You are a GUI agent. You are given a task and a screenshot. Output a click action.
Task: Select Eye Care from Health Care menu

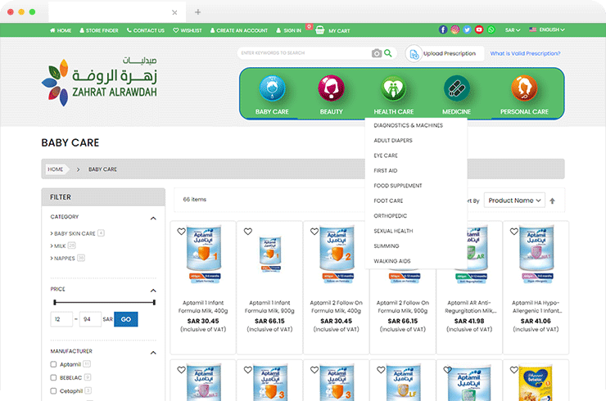[x=386, y=155]
